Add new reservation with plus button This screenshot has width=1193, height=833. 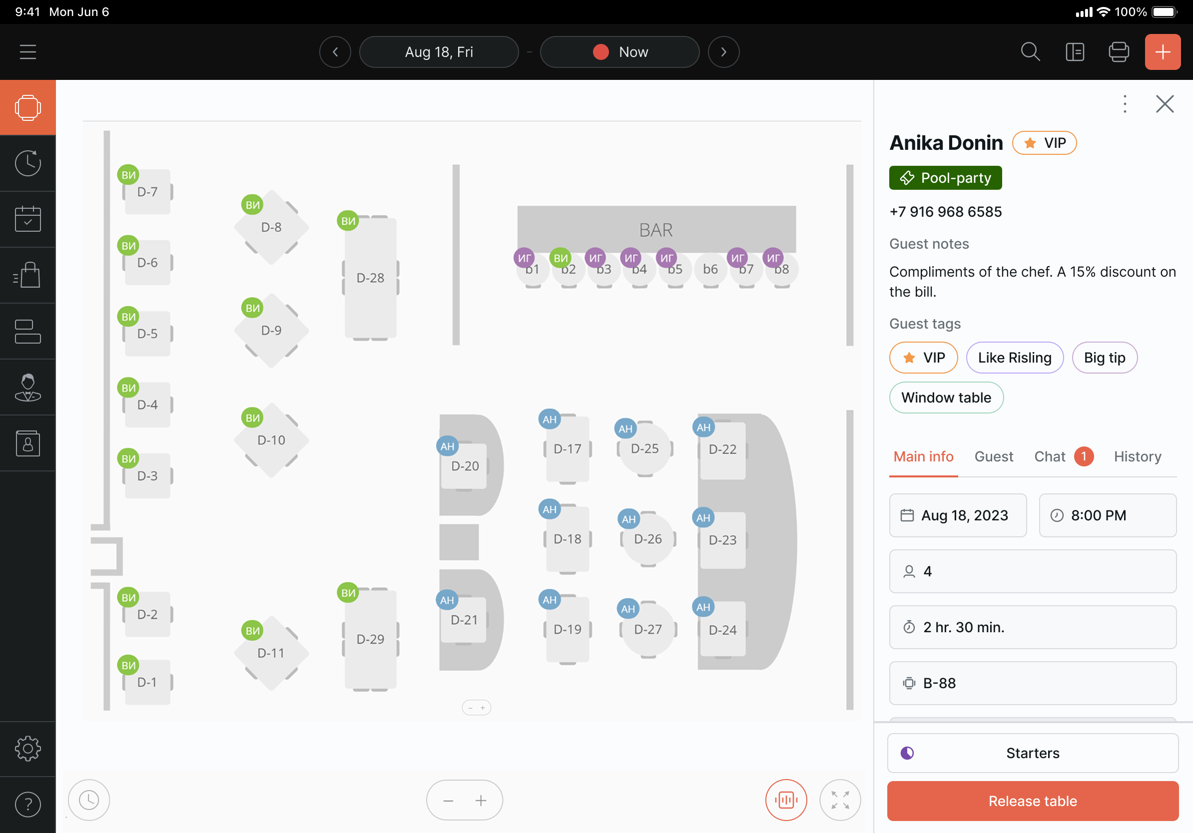[x=1163, y=52]
